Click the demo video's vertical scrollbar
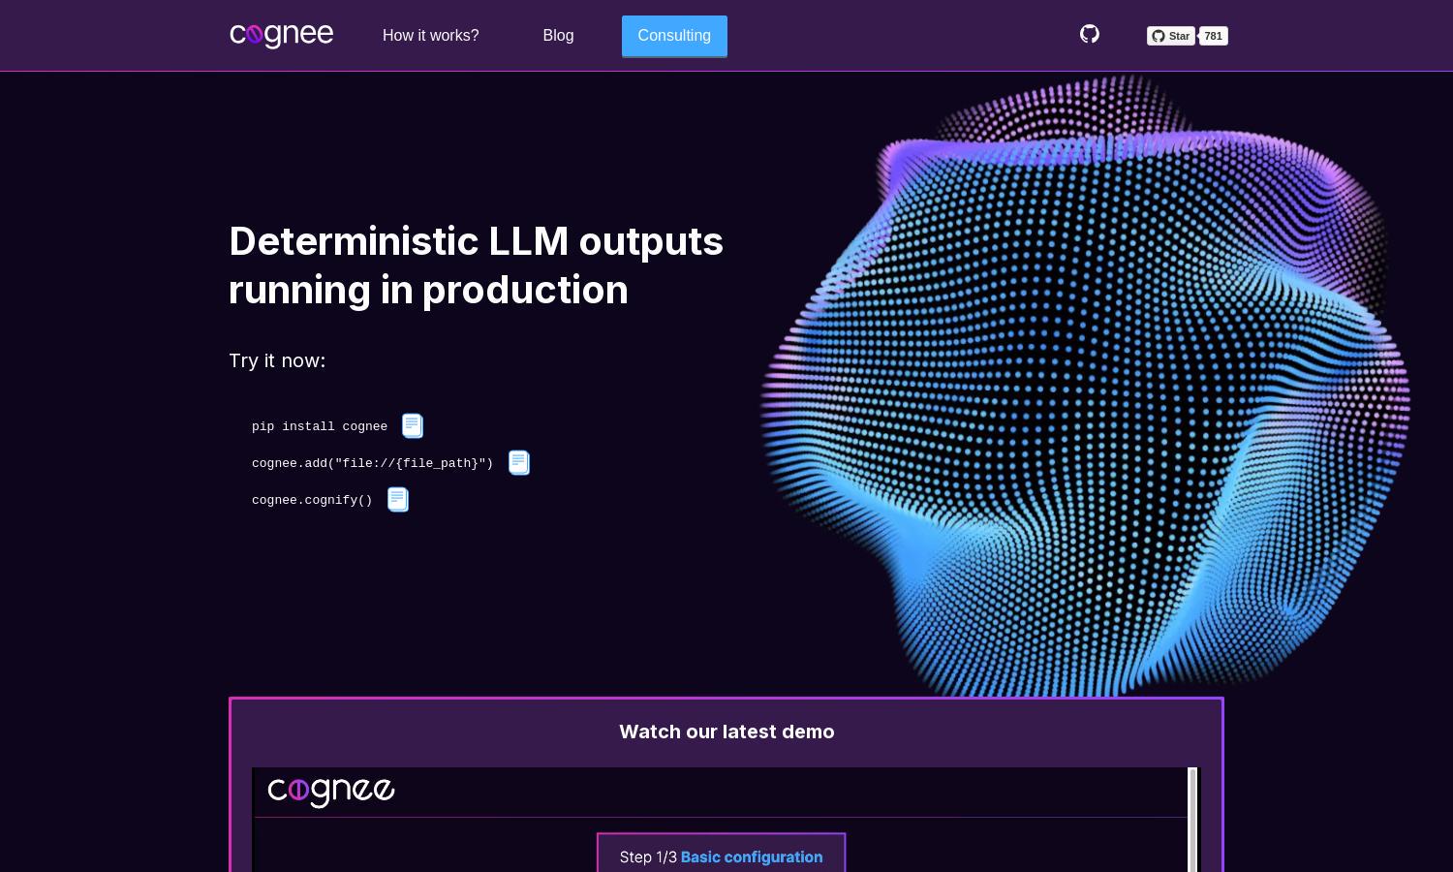Image resolution: width=1453 pixels, height=872 pixels. click(x=1193, y=820)
